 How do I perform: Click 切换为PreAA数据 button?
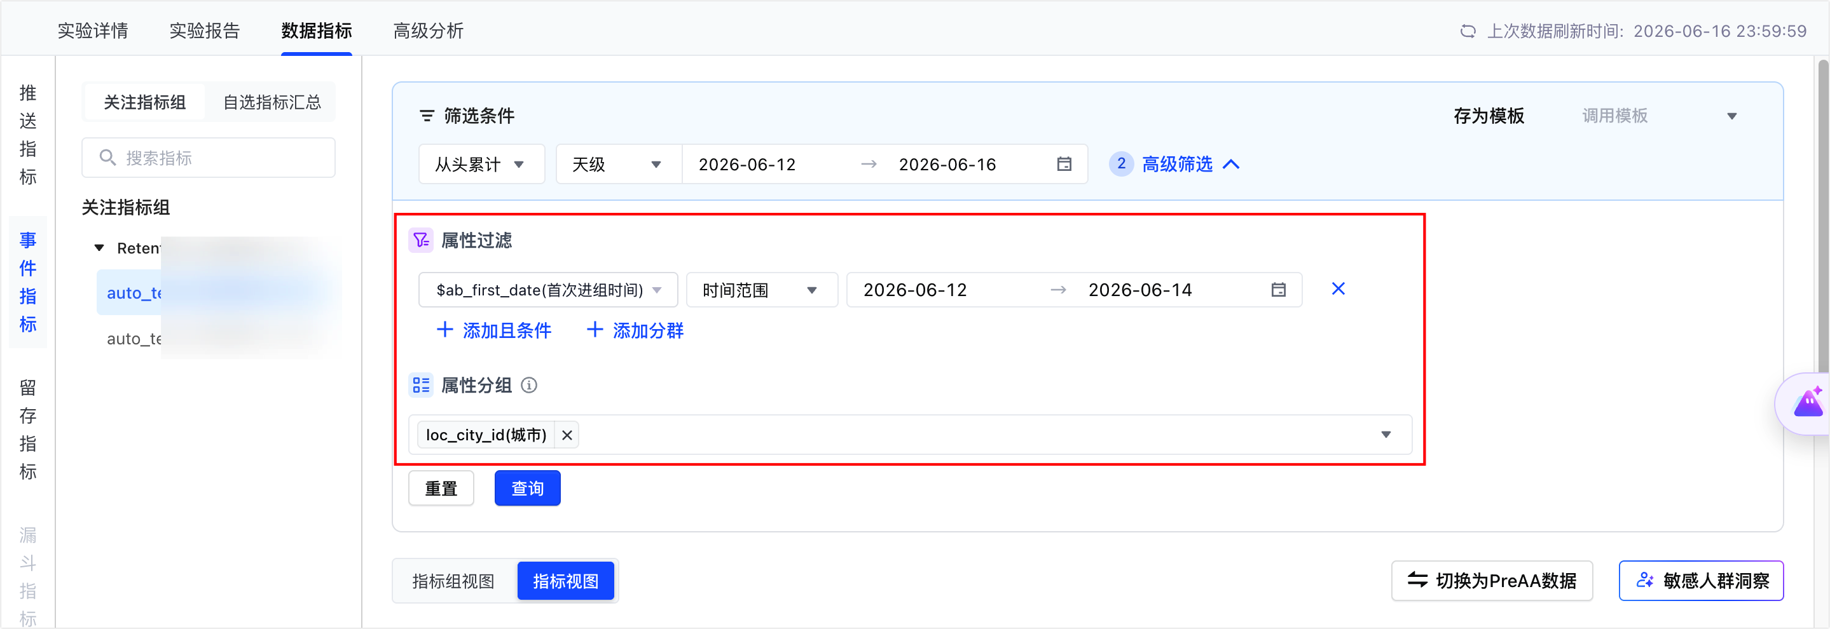point(1492,581)
